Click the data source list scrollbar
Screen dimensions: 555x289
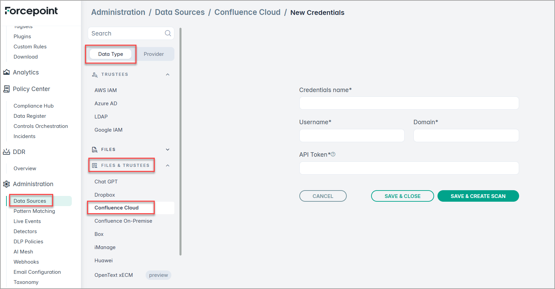[x=180, y=142]
